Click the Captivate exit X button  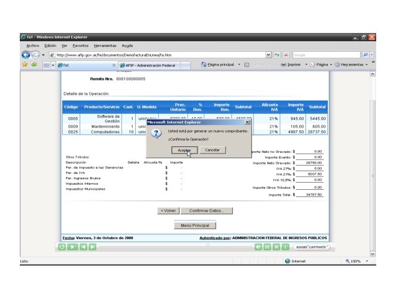276,247
